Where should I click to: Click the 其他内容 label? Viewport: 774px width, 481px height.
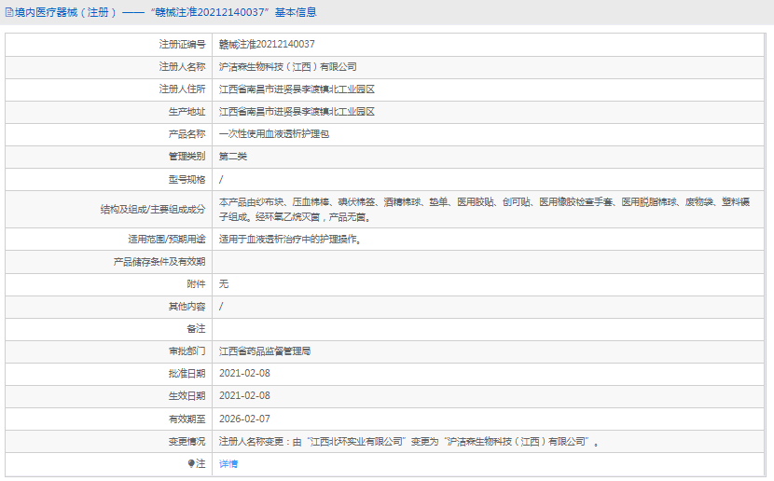coord(187,307)
